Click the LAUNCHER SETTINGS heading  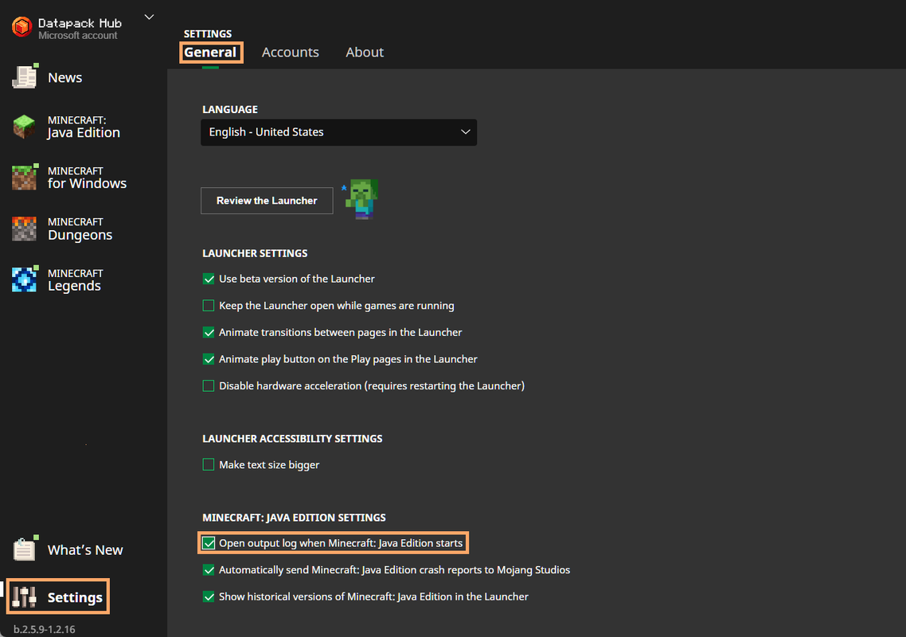pos(255,254)
